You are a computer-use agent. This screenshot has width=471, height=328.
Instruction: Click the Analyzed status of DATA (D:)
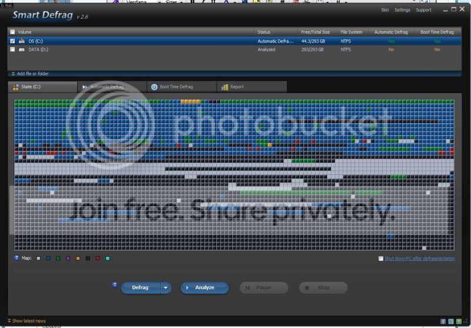[266, 49]
